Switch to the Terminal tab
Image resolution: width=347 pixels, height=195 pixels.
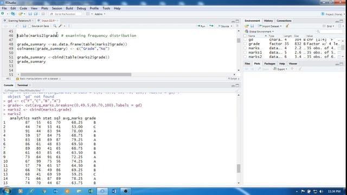pos(23,85)
